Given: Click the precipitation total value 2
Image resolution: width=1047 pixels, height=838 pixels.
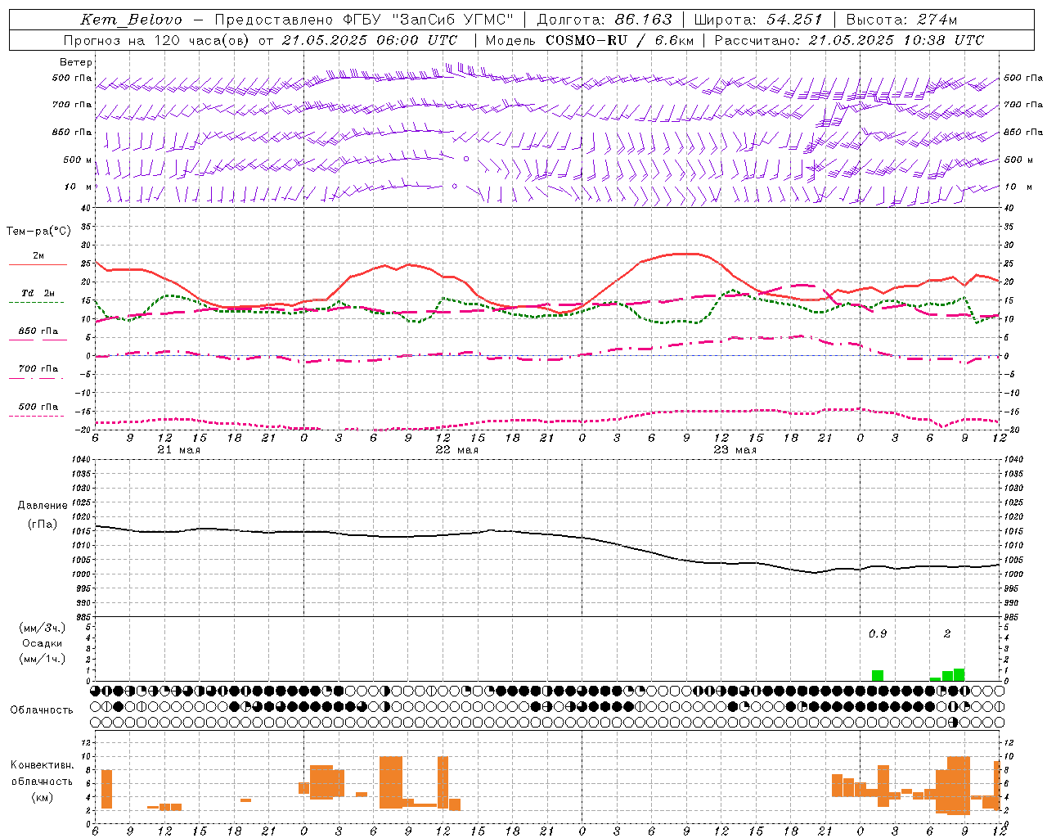Looking at the screenshot, I should [x=947, y=634].
